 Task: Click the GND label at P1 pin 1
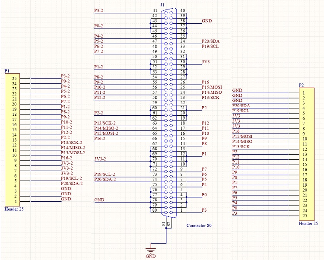[66, 199]
